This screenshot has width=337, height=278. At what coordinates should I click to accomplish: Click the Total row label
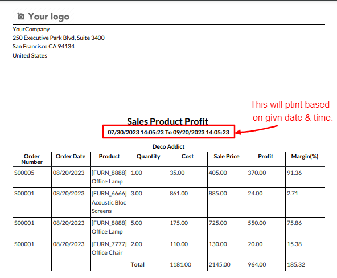tap(138, 265)
